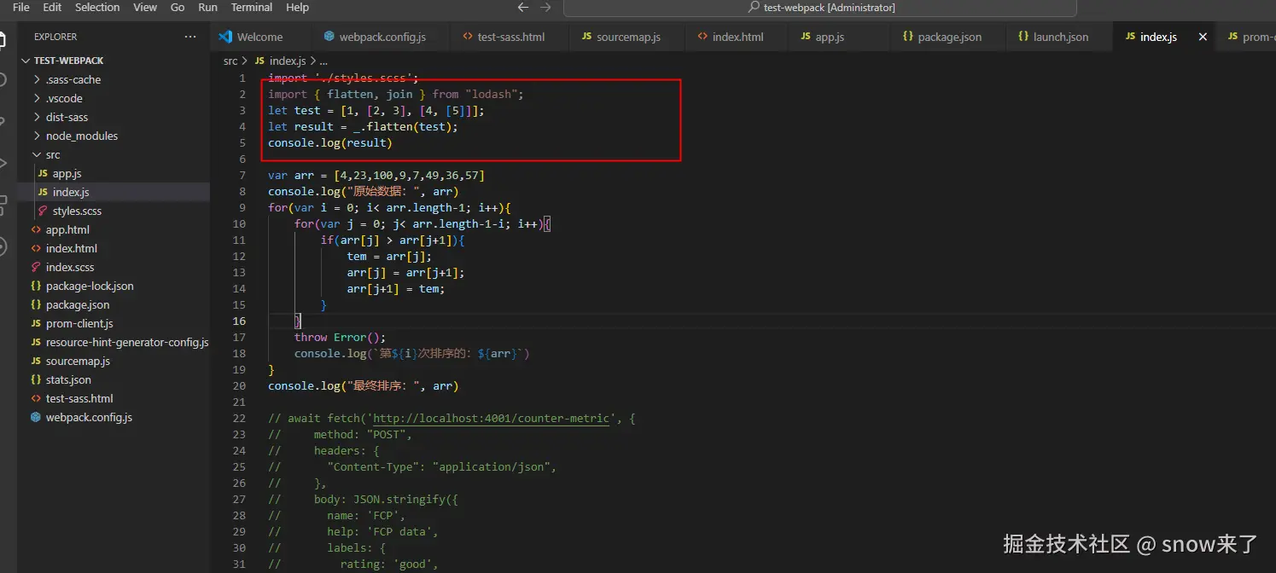This screenshot has height=573, width=1276.
Task: Collapse the TEST-WEBPACK root folder
Action: click(114, 61)
